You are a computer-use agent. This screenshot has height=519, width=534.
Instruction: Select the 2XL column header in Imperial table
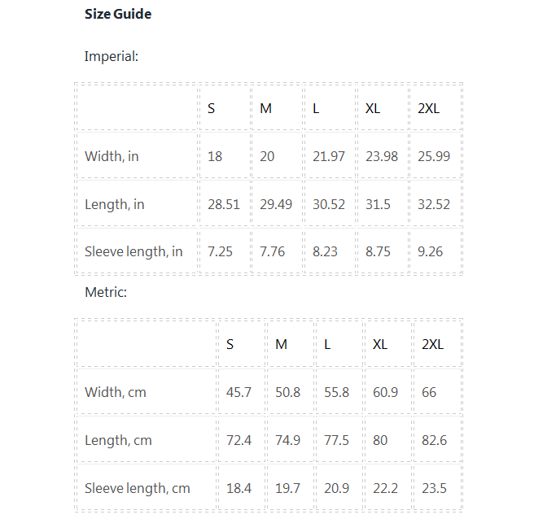(428, 108)
